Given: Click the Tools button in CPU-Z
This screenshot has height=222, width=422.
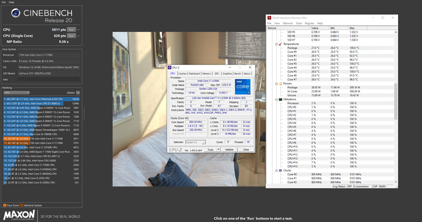Looking at the screenshot, I should tap(211, 149).
